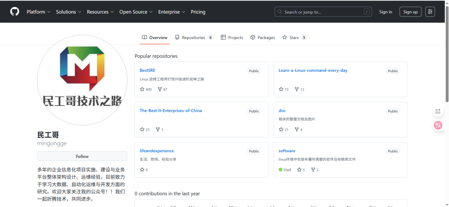The image size is (449, 207).
Task: Click the fork icon on Learn-a-Linux-command-every-day
Action: tap(297, 89)
